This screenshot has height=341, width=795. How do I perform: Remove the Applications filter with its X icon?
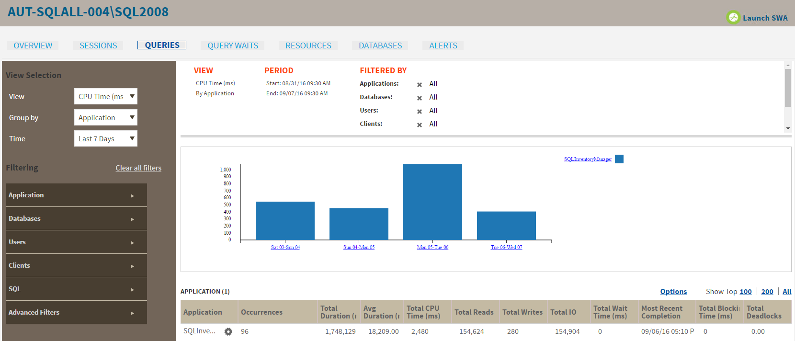pyautogui.click(x=420, y=84)
